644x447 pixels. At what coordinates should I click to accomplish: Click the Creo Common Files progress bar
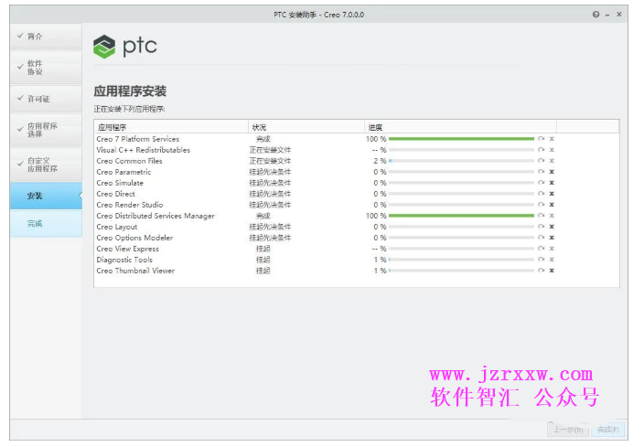(461, 161)
